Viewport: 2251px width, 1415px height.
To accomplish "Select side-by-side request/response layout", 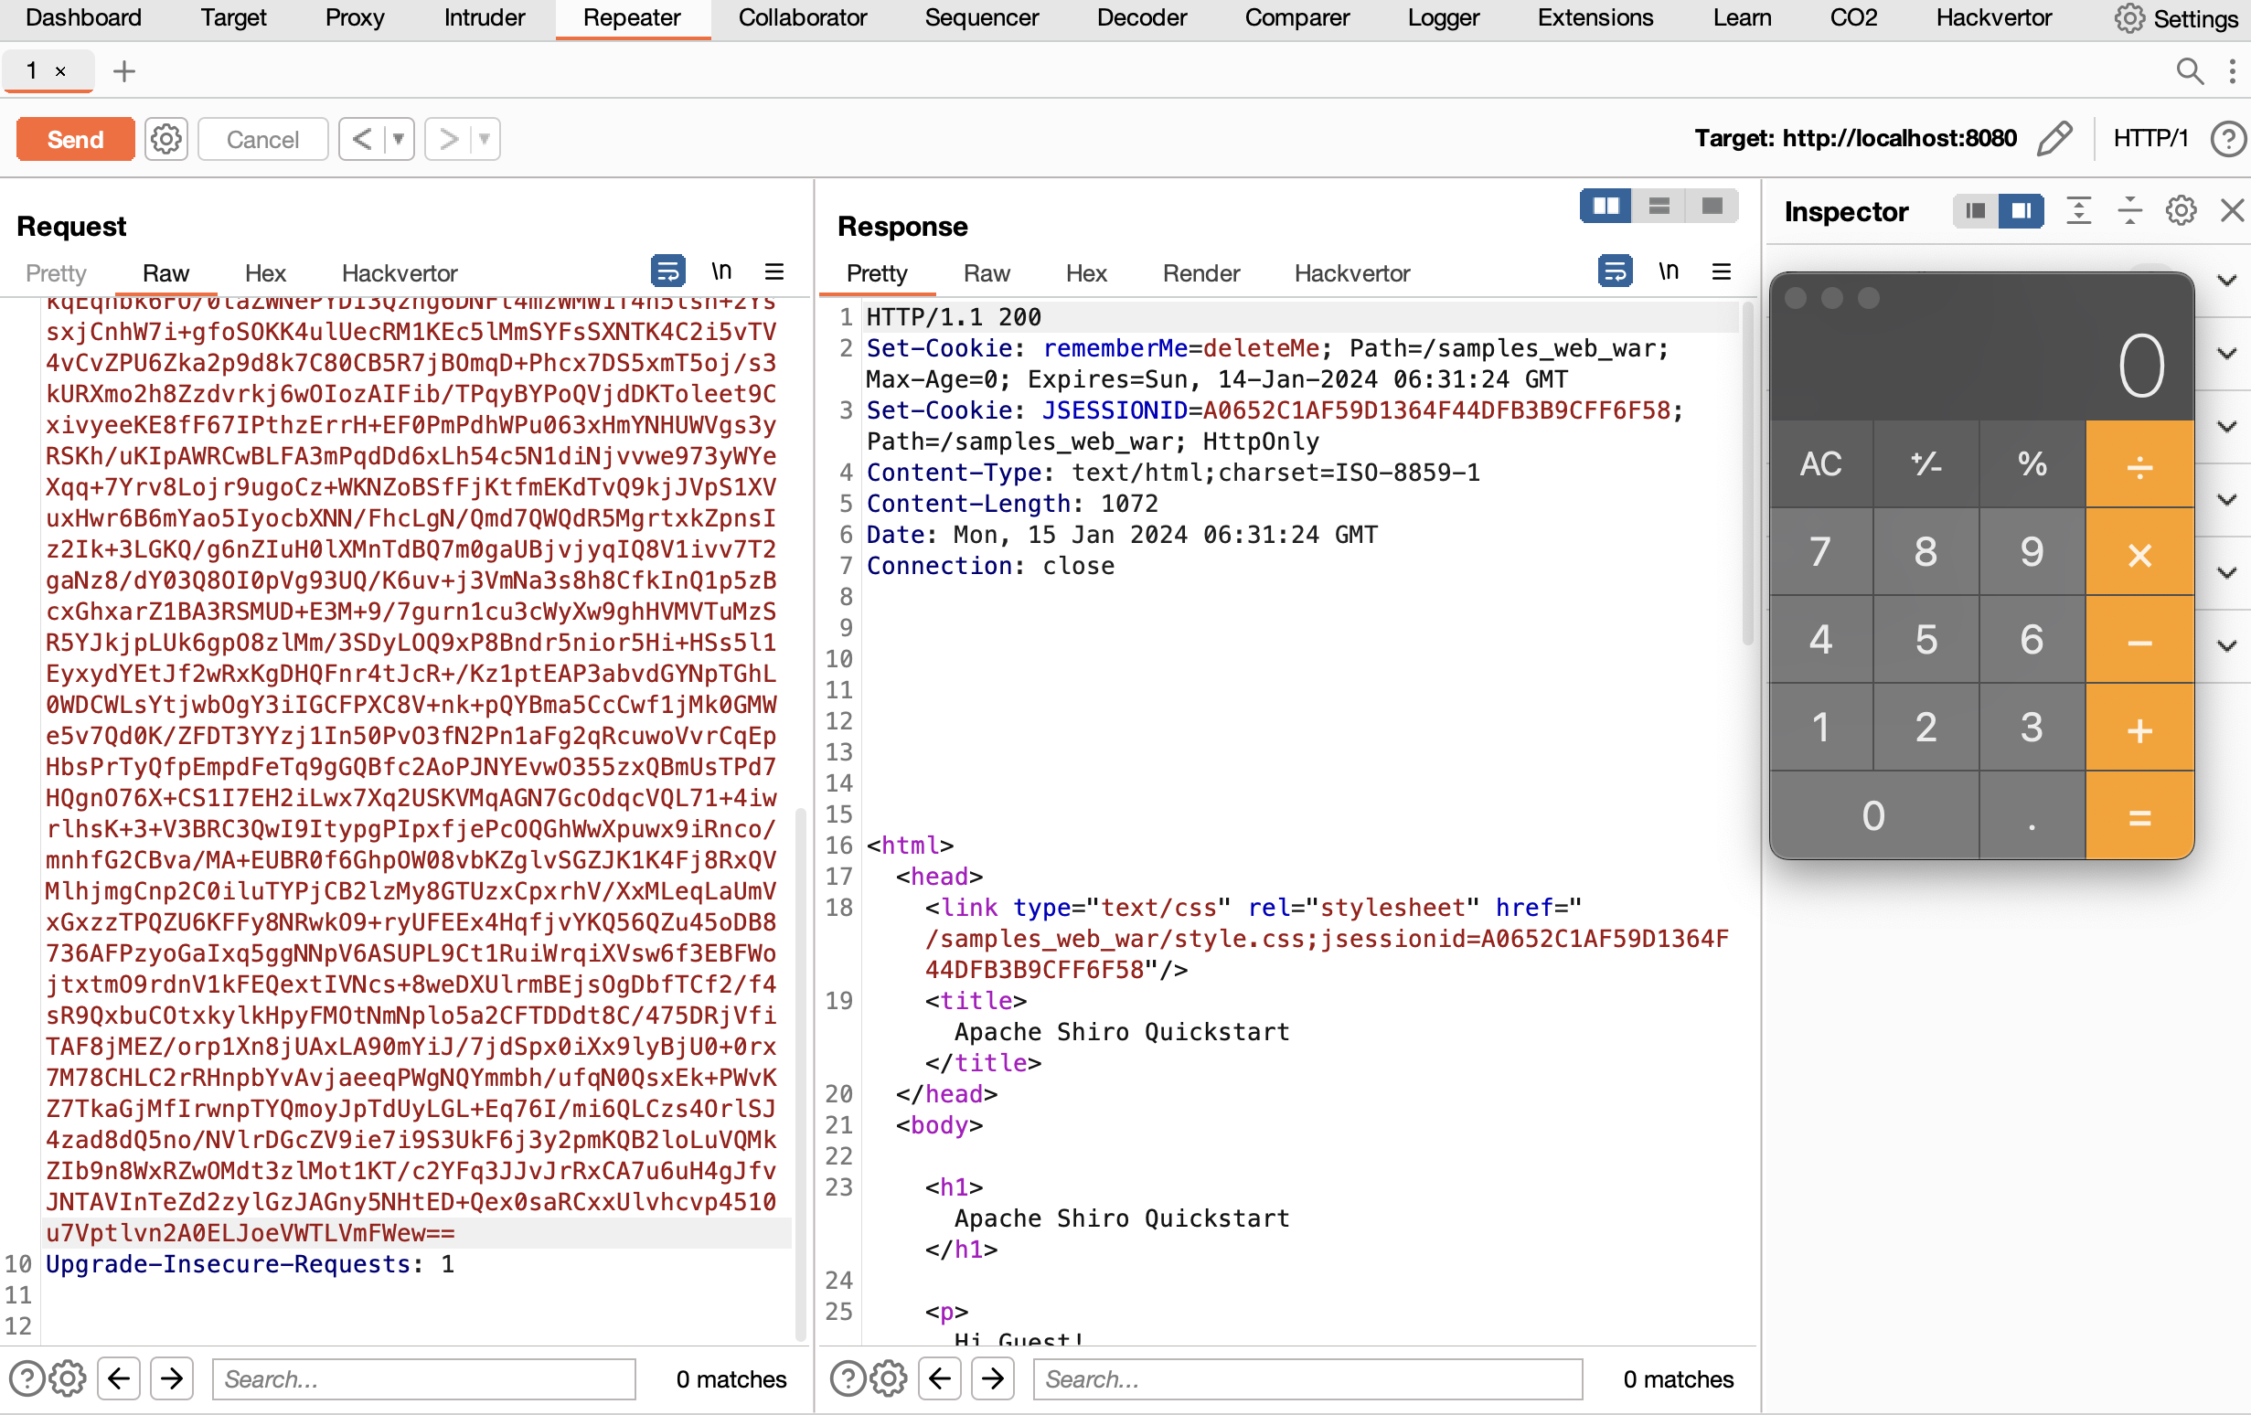I will [1606, 207].
